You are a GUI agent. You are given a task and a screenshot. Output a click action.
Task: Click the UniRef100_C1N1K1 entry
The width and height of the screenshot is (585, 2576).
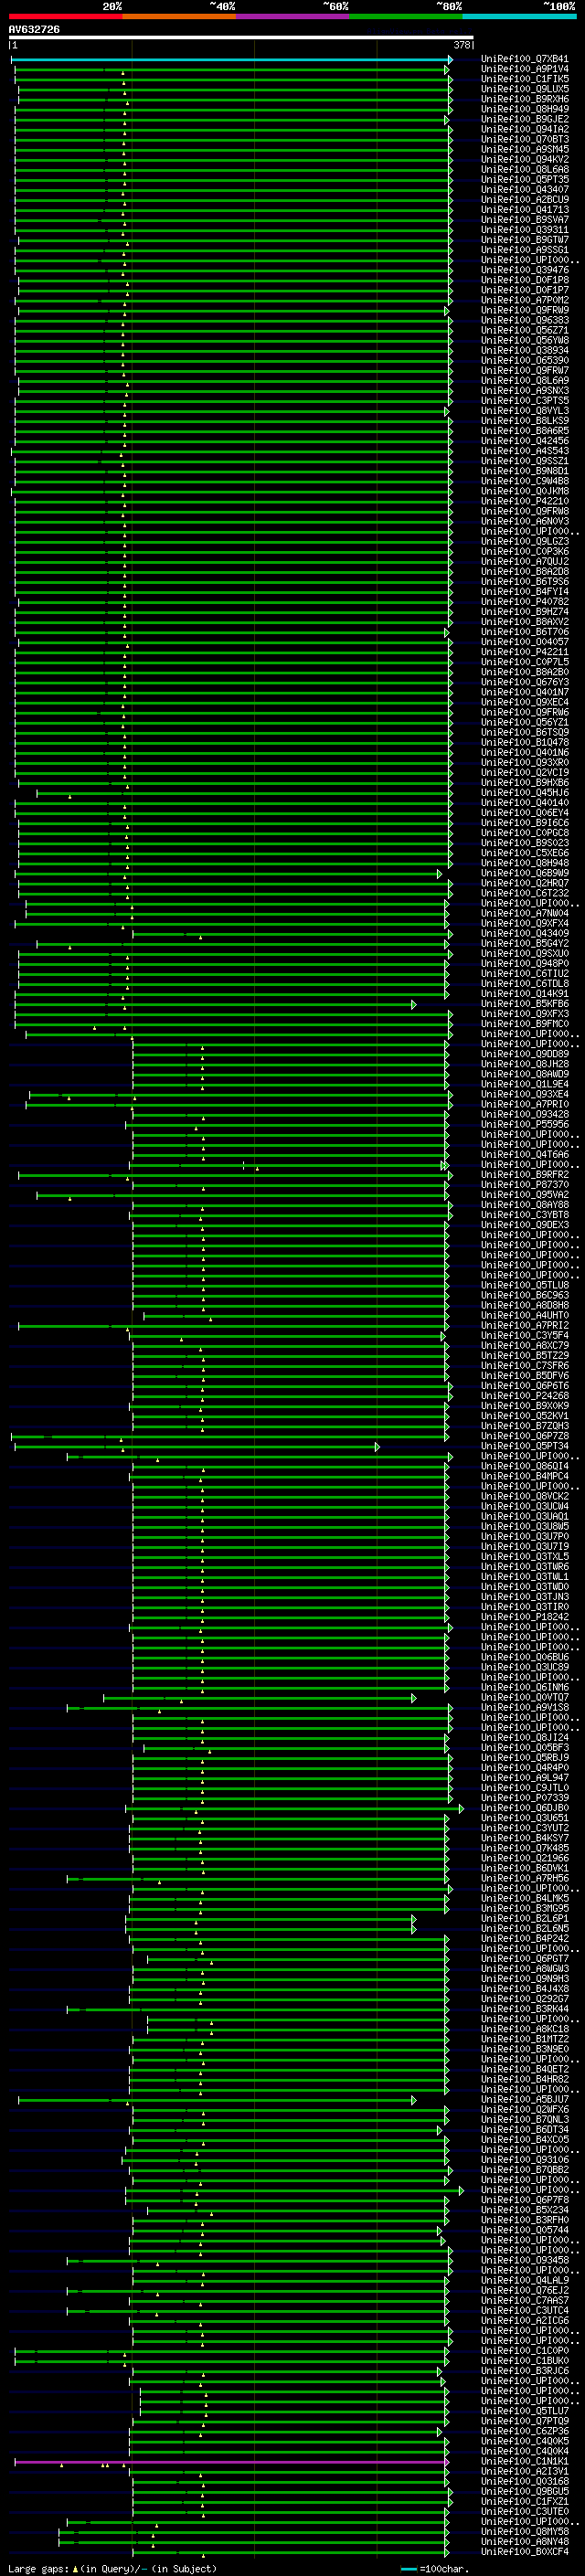click(x=525, y=2462)
